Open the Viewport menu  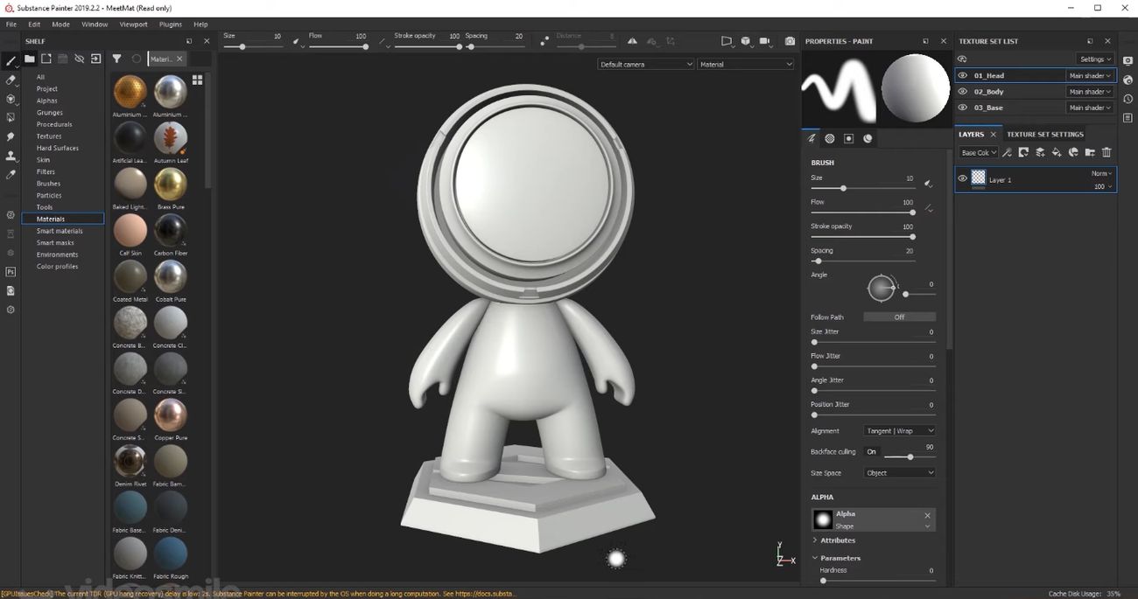coord(133,24)
